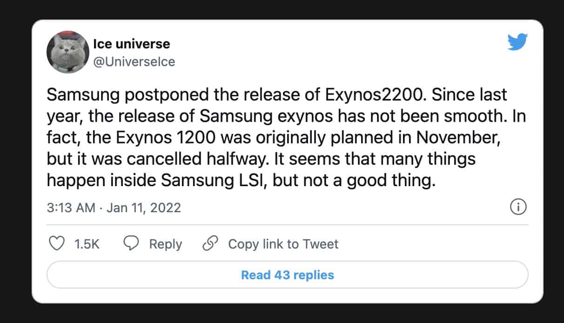
Task: Click the chain link icon
Action: pos(211,244)
